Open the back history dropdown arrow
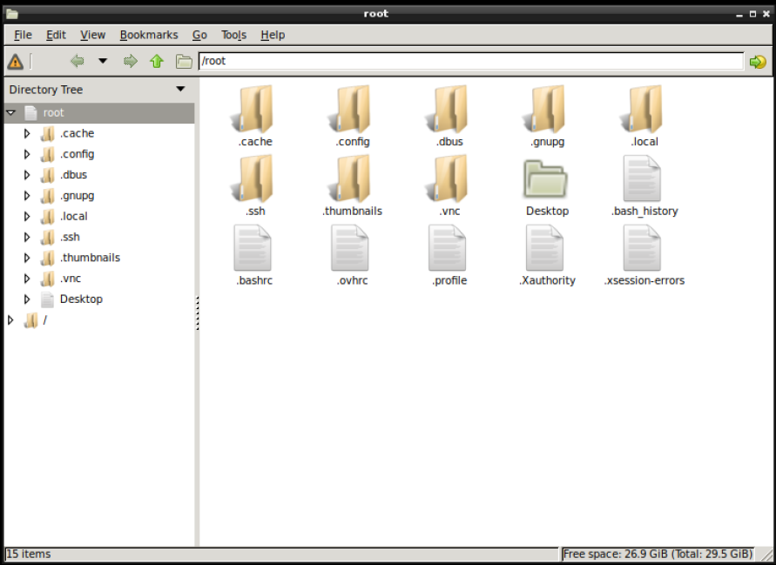Screen dimensions: 776x565 103,61
